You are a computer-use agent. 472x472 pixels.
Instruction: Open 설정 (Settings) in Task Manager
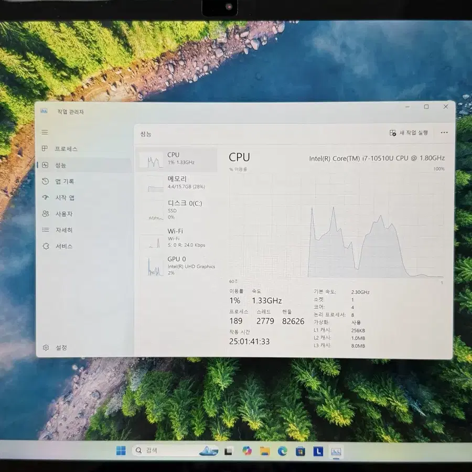coord(84,348)
